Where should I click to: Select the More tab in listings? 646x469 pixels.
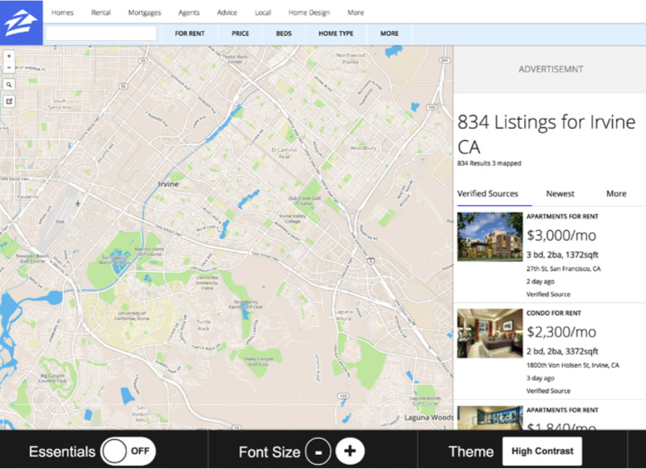616,194
